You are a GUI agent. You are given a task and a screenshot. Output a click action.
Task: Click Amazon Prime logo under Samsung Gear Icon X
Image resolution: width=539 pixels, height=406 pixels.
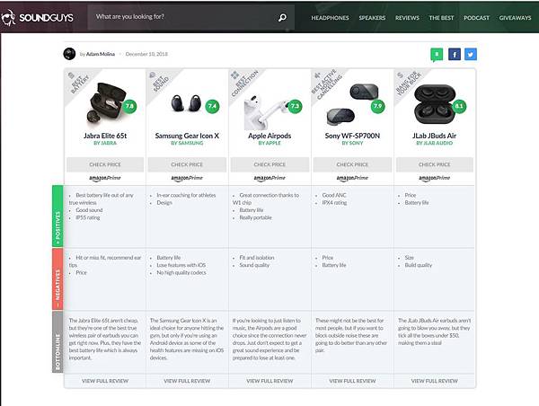coord(187,178)
